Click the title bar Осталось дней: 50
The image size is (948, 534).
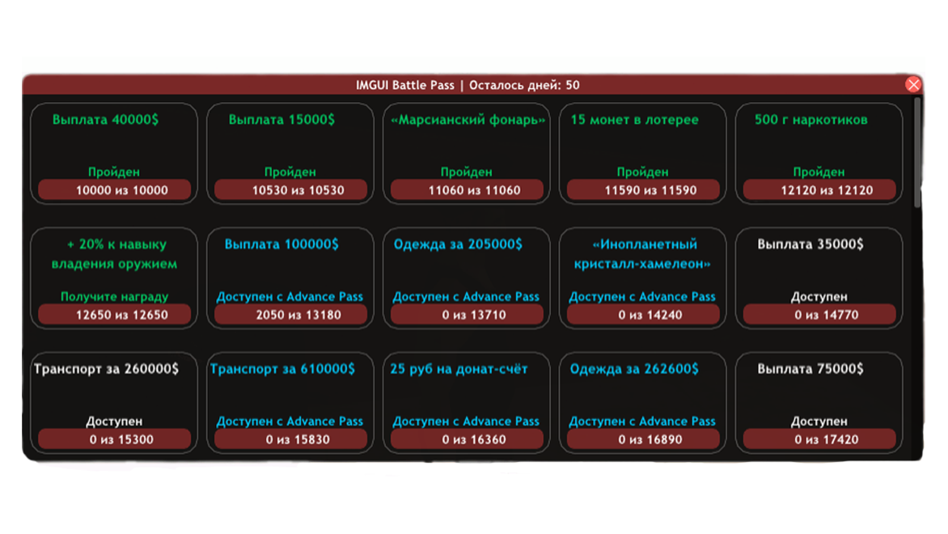(524, 85)
